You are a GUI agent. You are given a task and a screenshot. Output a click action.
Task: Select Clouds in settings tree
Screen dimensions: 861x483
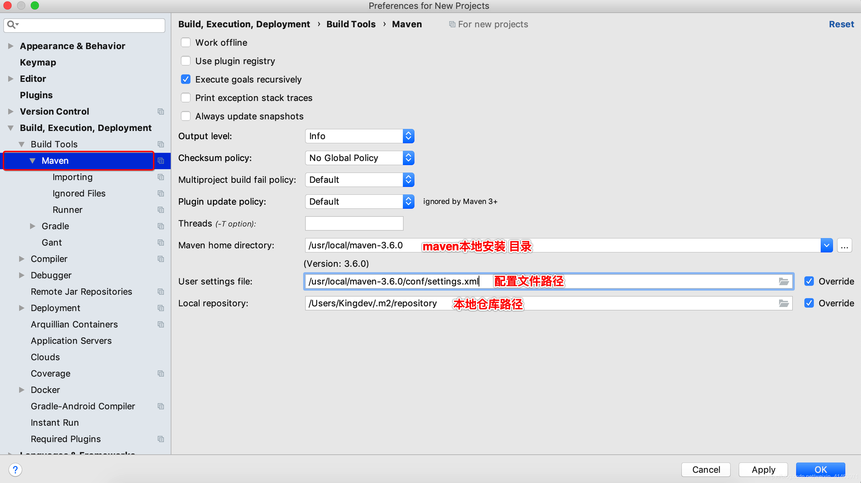coord(45,357)
